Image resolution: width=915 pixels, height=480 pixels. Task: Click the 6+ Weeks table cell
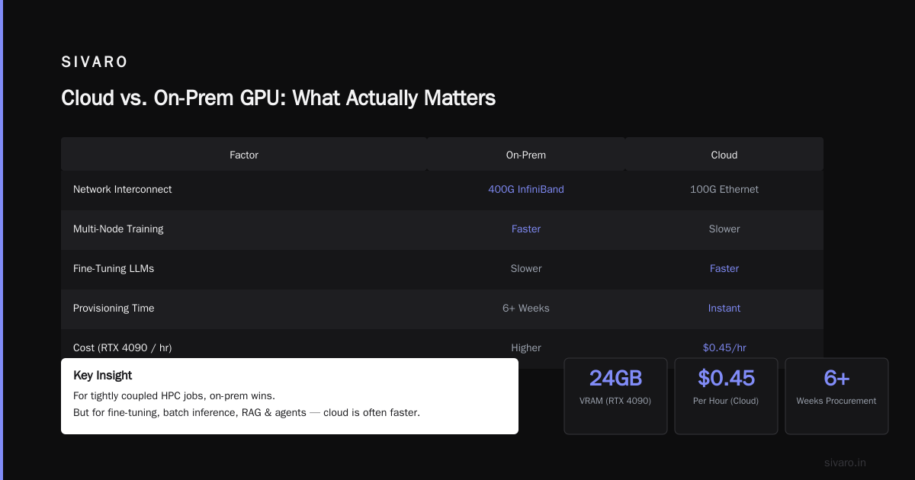pos(526,308)
